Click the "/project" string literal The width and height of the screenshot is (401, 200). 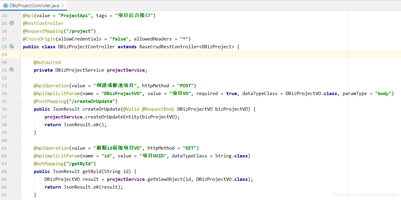80,31
